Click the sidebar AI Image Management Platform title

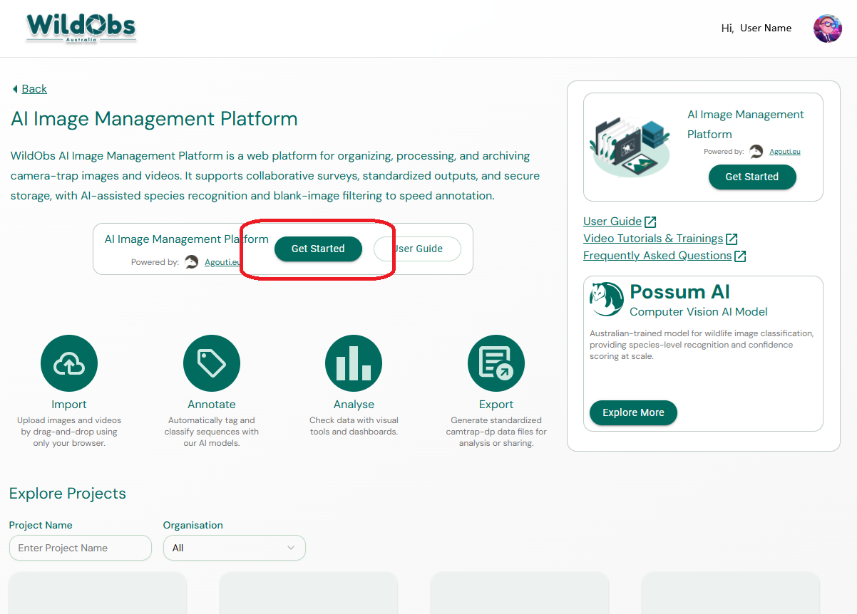click(x=746, y=124)
